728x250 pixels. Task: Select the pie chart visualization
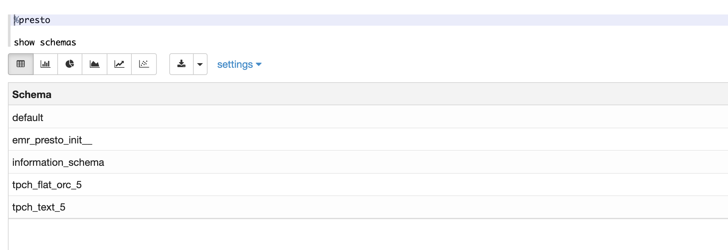click(70, 64)
